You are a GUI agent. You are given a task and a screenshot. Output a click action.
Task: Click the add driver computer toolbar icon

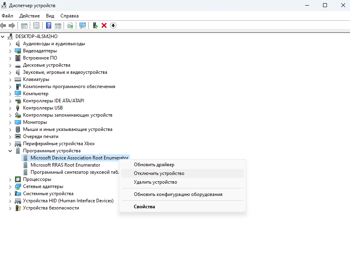point(95,25)
